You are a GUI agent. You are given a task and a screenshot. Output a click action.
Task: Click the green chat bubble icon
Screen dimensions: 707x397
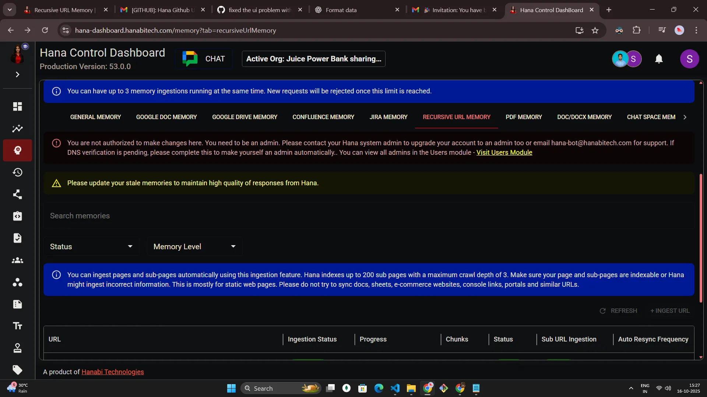190,59
